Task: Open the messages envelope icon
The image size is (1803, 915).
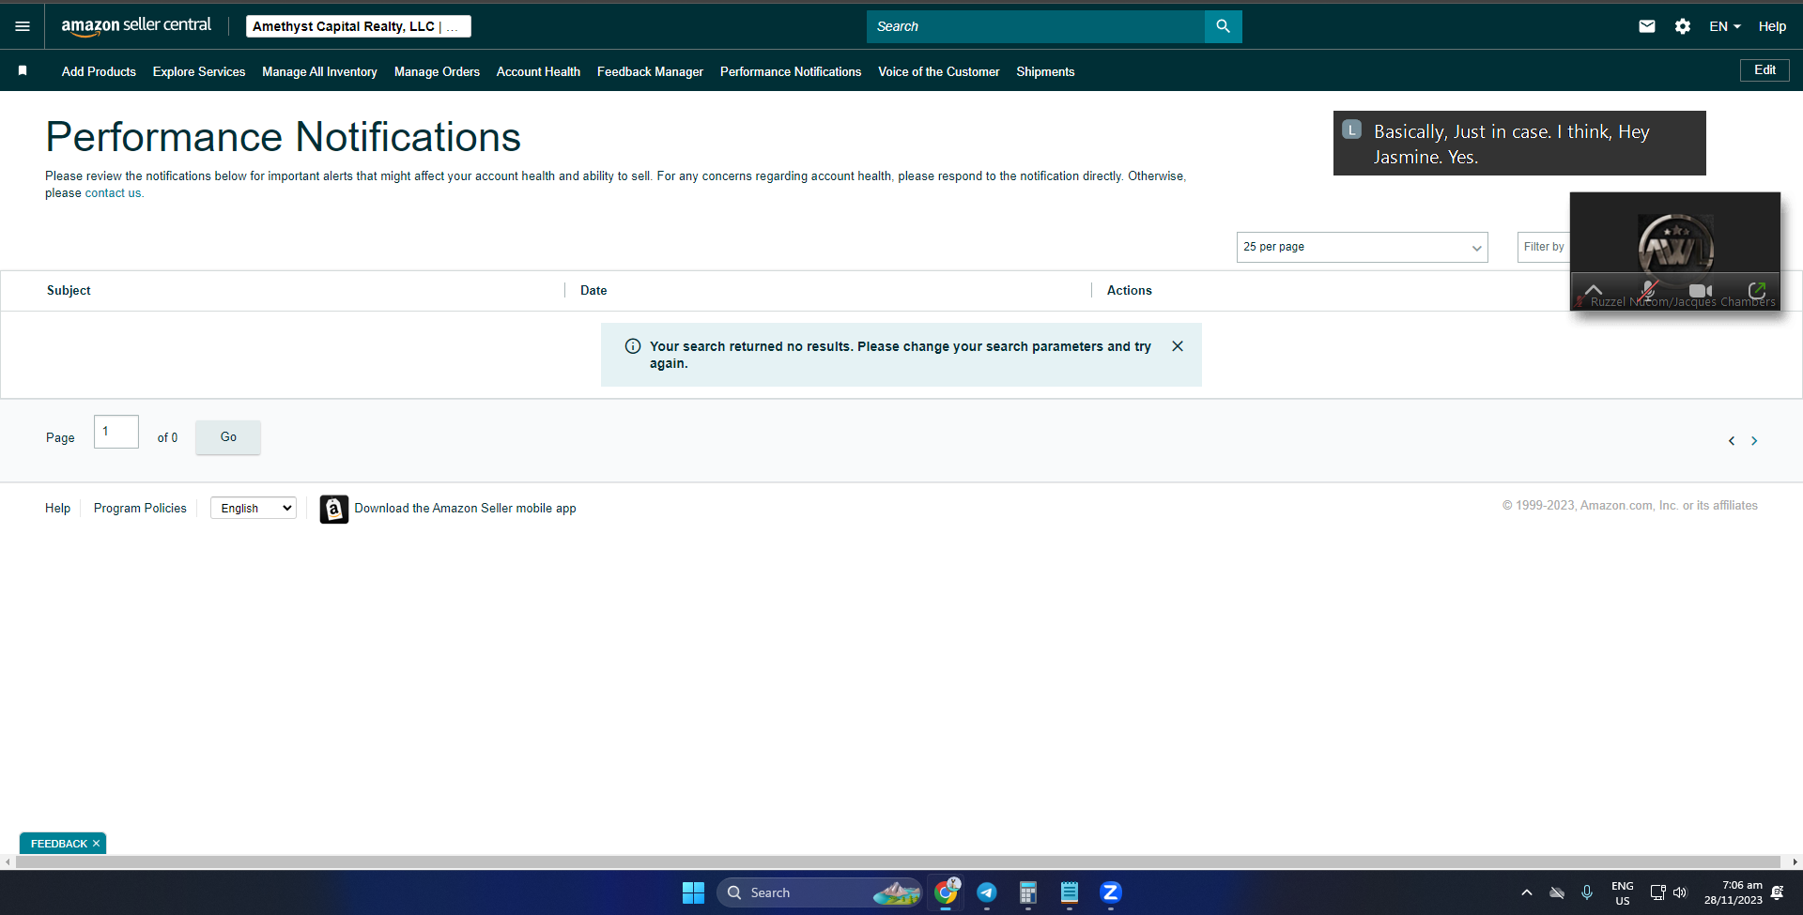Action: 1647,26
